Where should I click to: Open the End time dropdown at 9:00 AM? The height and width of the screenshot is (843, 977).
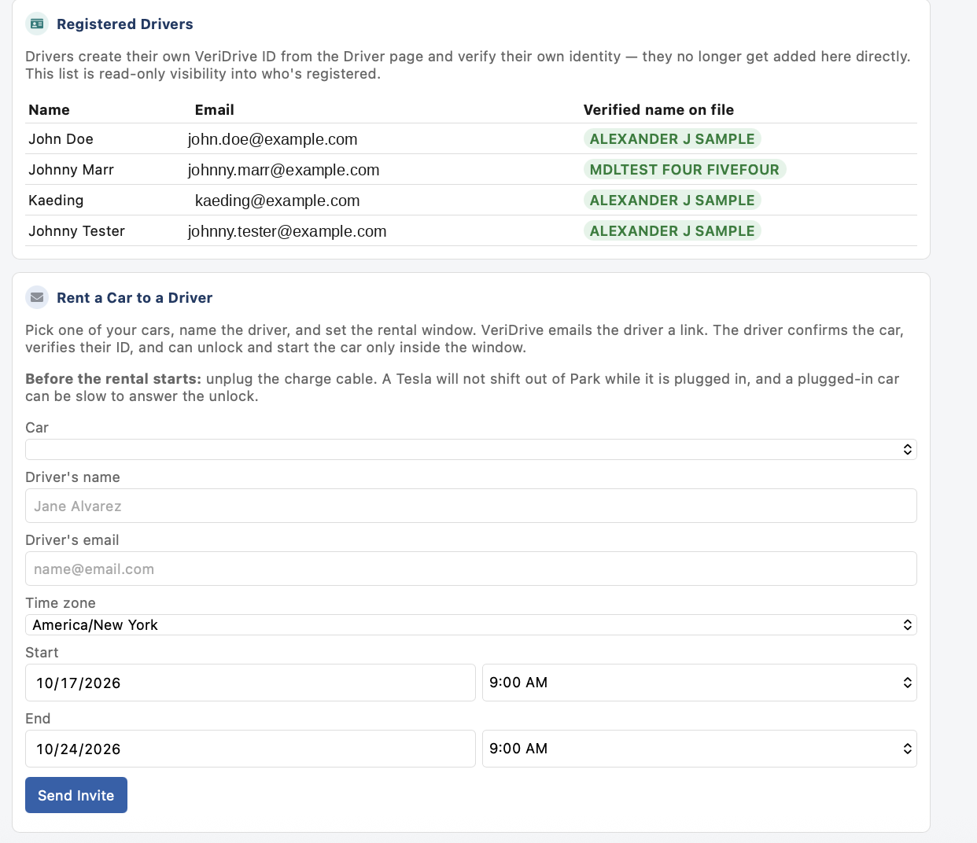coord(699,749)
